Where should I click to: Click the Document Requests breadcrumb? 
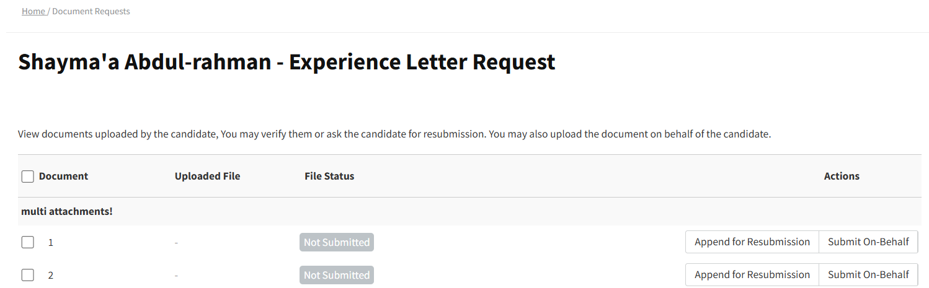[91, 11]
